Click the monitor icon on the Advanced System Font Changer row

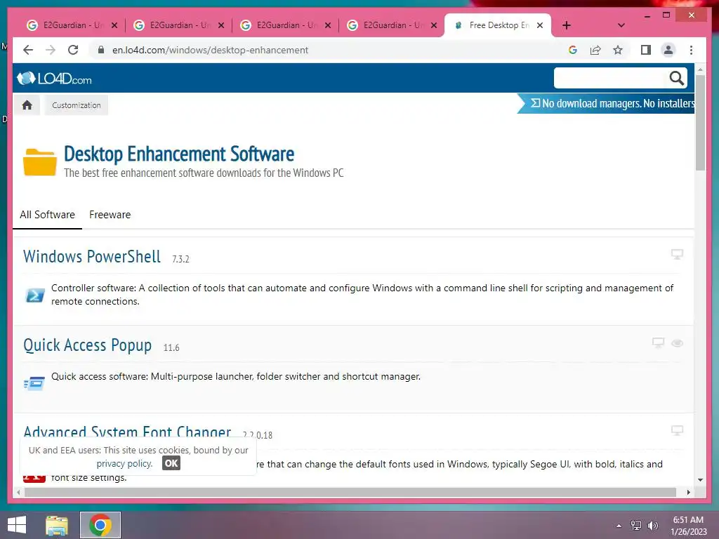pos(677,430)
